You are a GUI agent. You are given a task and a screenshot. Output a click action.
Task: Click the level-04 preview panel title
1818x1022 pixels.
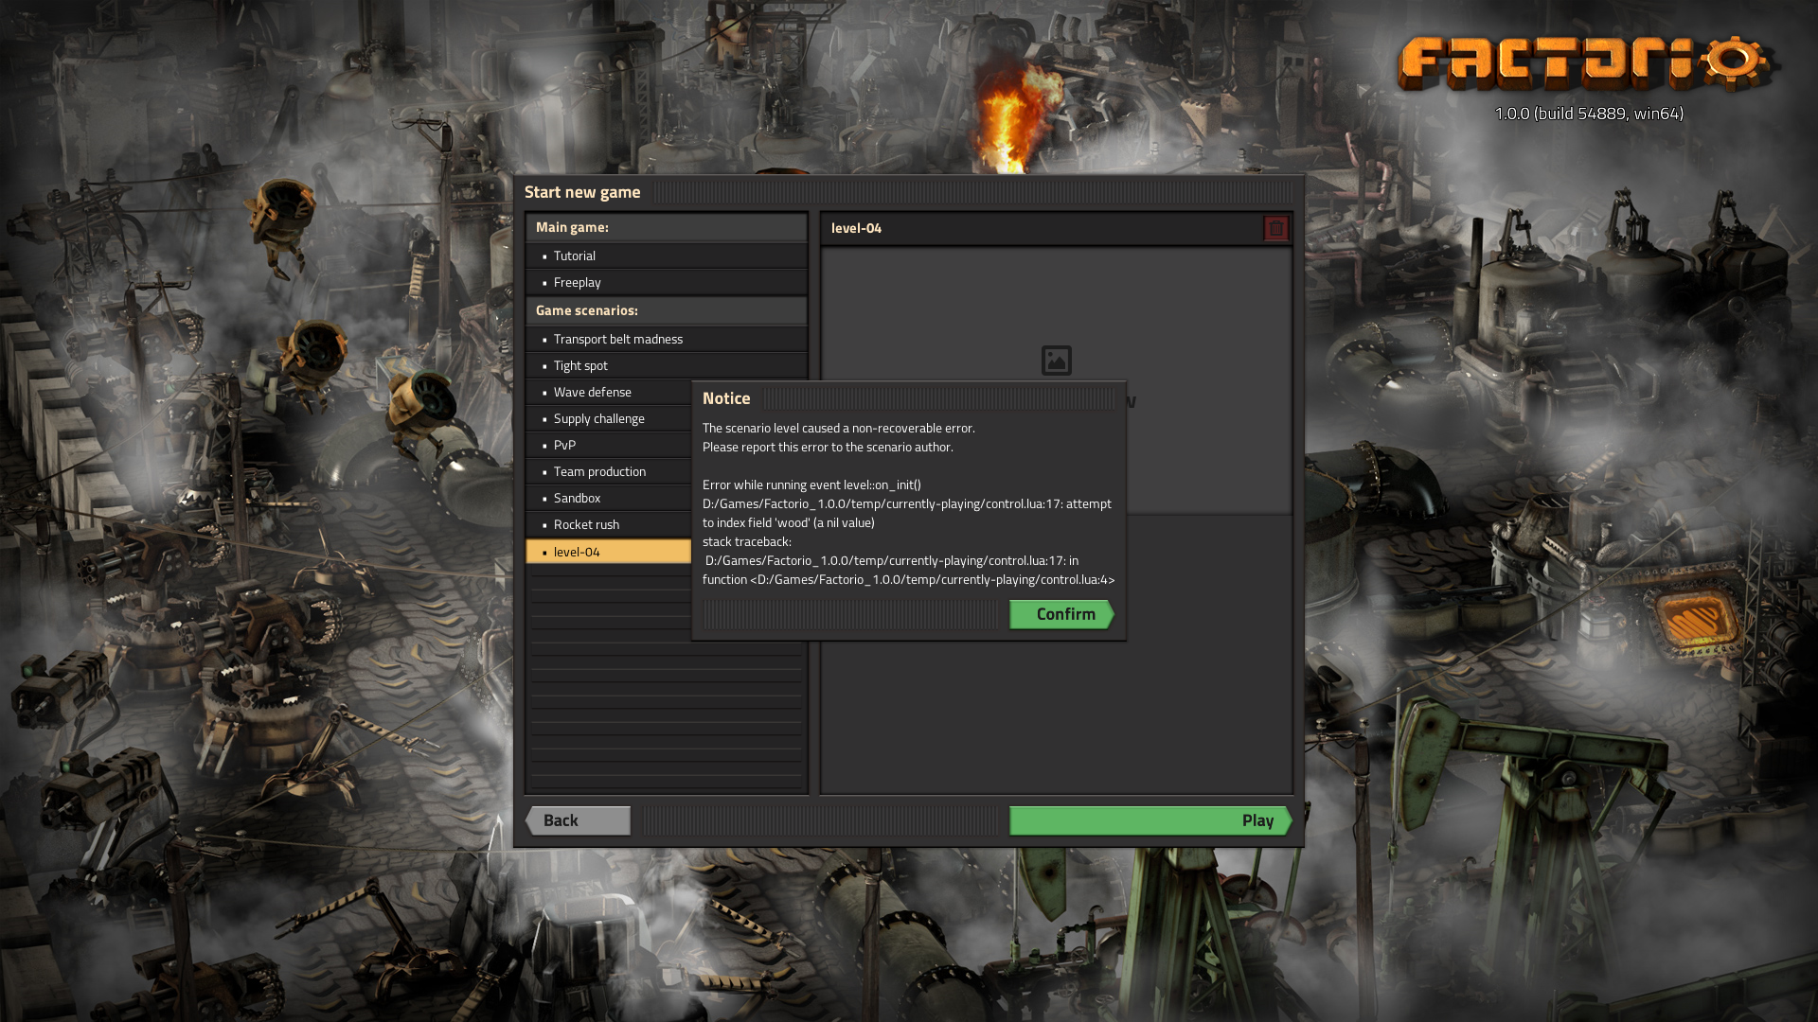tap(856, 228)
